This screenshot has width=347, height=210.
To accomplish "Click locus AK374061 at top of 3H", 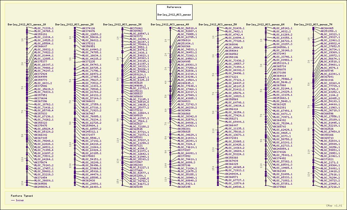I will (x=136, y=28).
